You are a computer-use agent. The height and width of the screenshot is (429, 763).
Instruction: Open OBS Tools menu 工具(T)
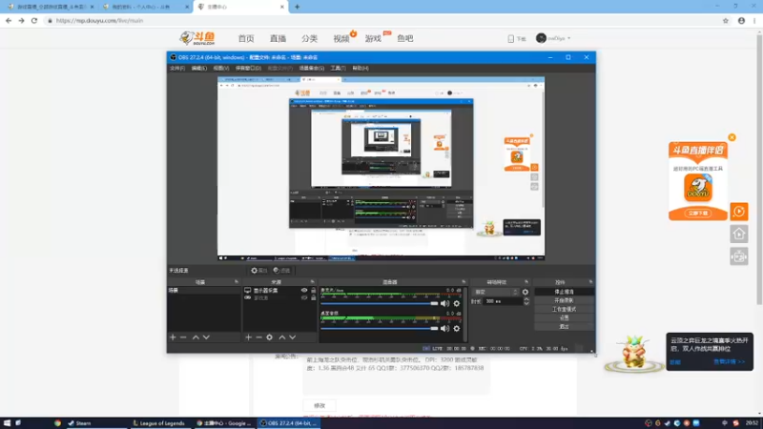(339, 68)
